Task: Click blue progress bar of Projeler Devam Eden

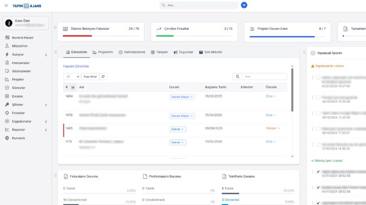Action: 282,36
